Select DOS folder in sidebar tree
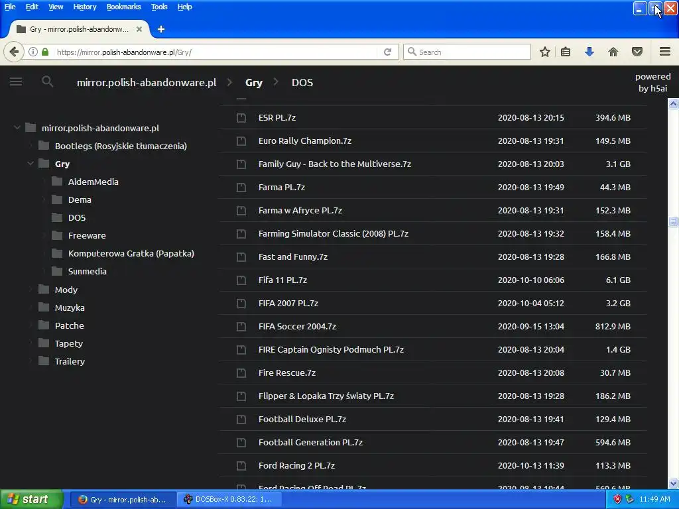Viewport: 679px width, 509px height. 77,217
